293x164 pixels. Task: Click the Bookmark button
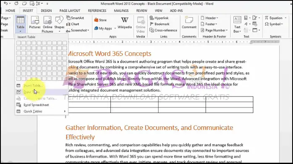(160, 24)
